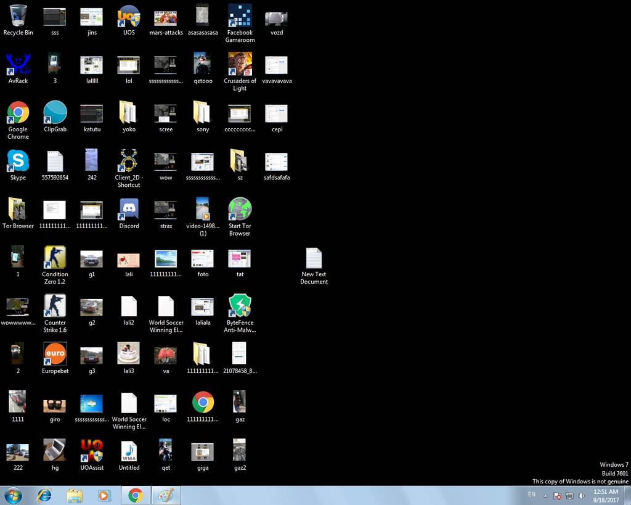This screenshot has width=631, height=505.
Task: Open the EN language switcher
Action: pos(531,495)
